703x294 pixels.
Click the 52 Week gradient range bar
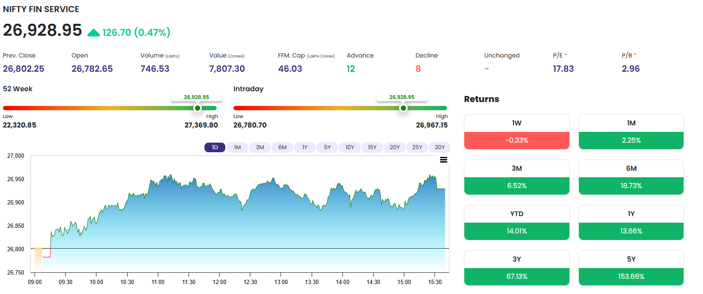click(x=110, y=108)
